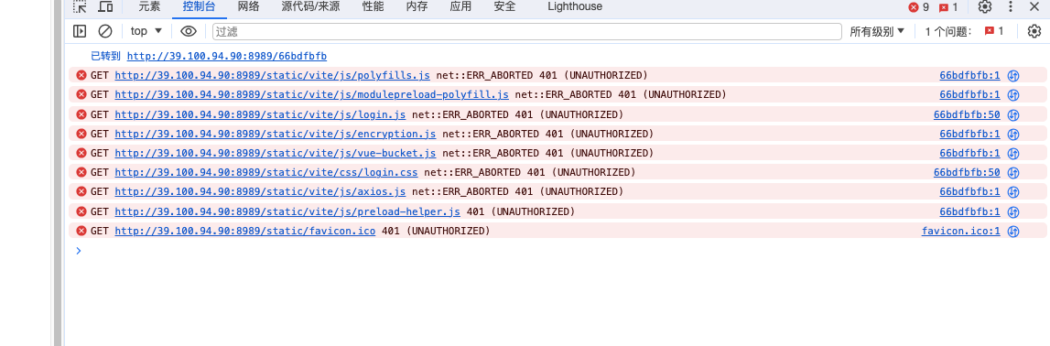Viewport: 1050px width, 346px height.
Task: Open the login.css URL link
Action: pyautogui.click(x=266, y=173)
